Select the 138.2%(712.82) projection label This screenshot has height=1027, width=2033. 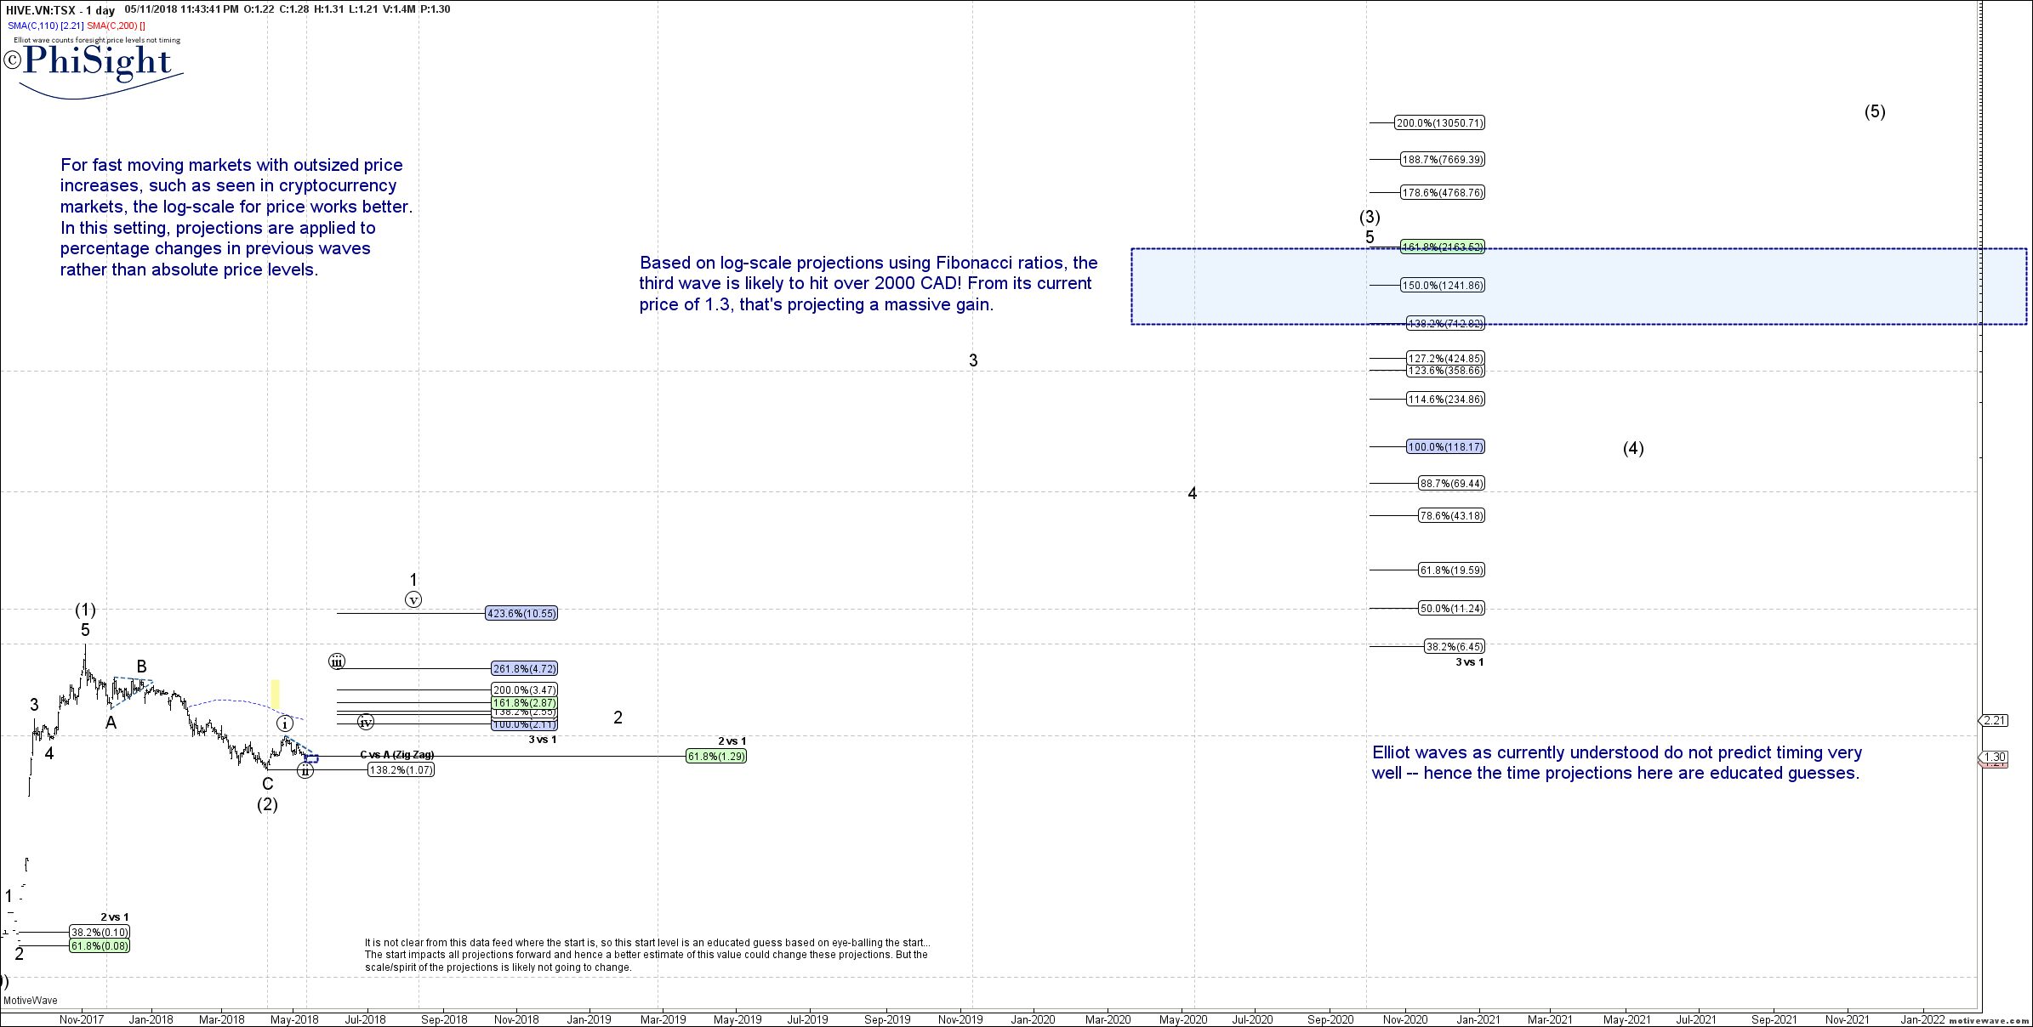coord(1445,324)
